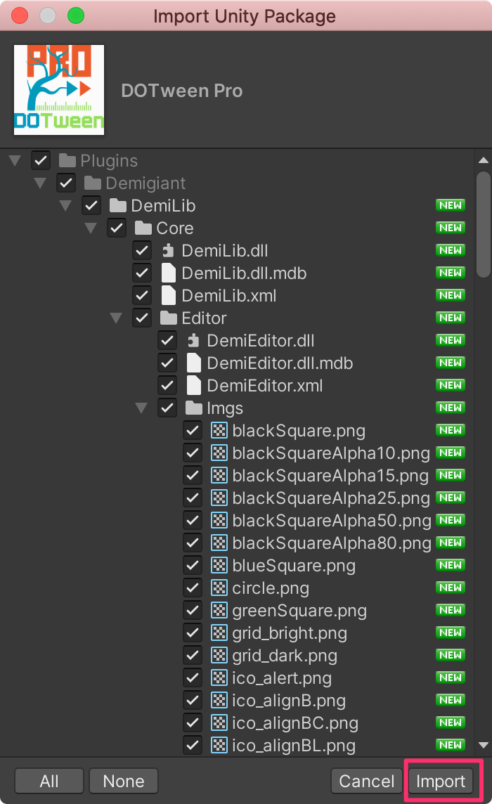Uncheck the Imgs folder checkbox
This screenshot has width=492, height=804.
167,408
